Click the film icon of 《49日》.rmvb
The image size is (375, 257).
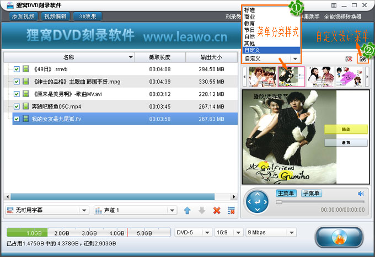(x=26, y=69)
